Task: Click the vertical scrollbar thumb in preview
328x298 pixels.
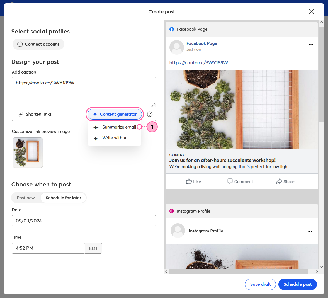Action: click(322, 75)
